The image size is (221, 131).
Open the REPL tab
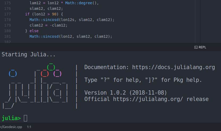point(200,47)
